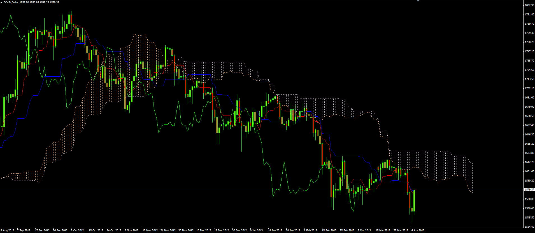The width and height of the screenshot is (535, 233).
Task: Click the 1747.10 price axis label
Action: 529,51
